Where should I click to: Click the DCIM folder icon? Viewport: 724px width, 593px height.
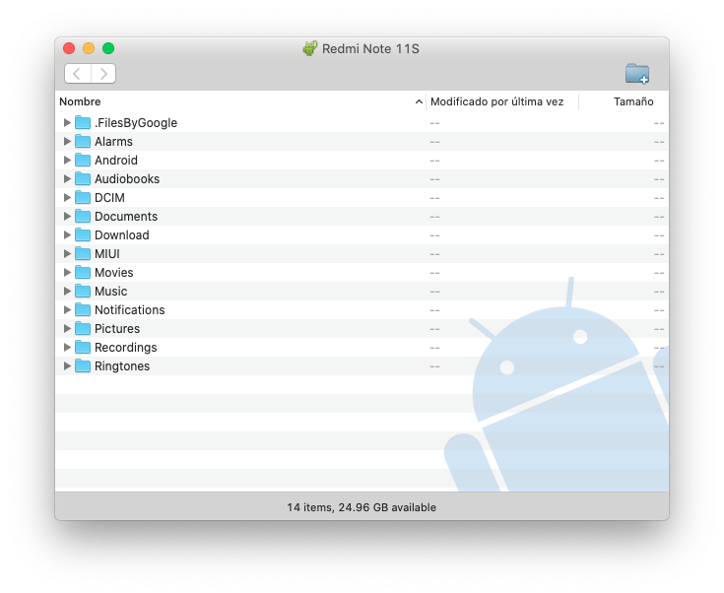[x=83, y=197]
